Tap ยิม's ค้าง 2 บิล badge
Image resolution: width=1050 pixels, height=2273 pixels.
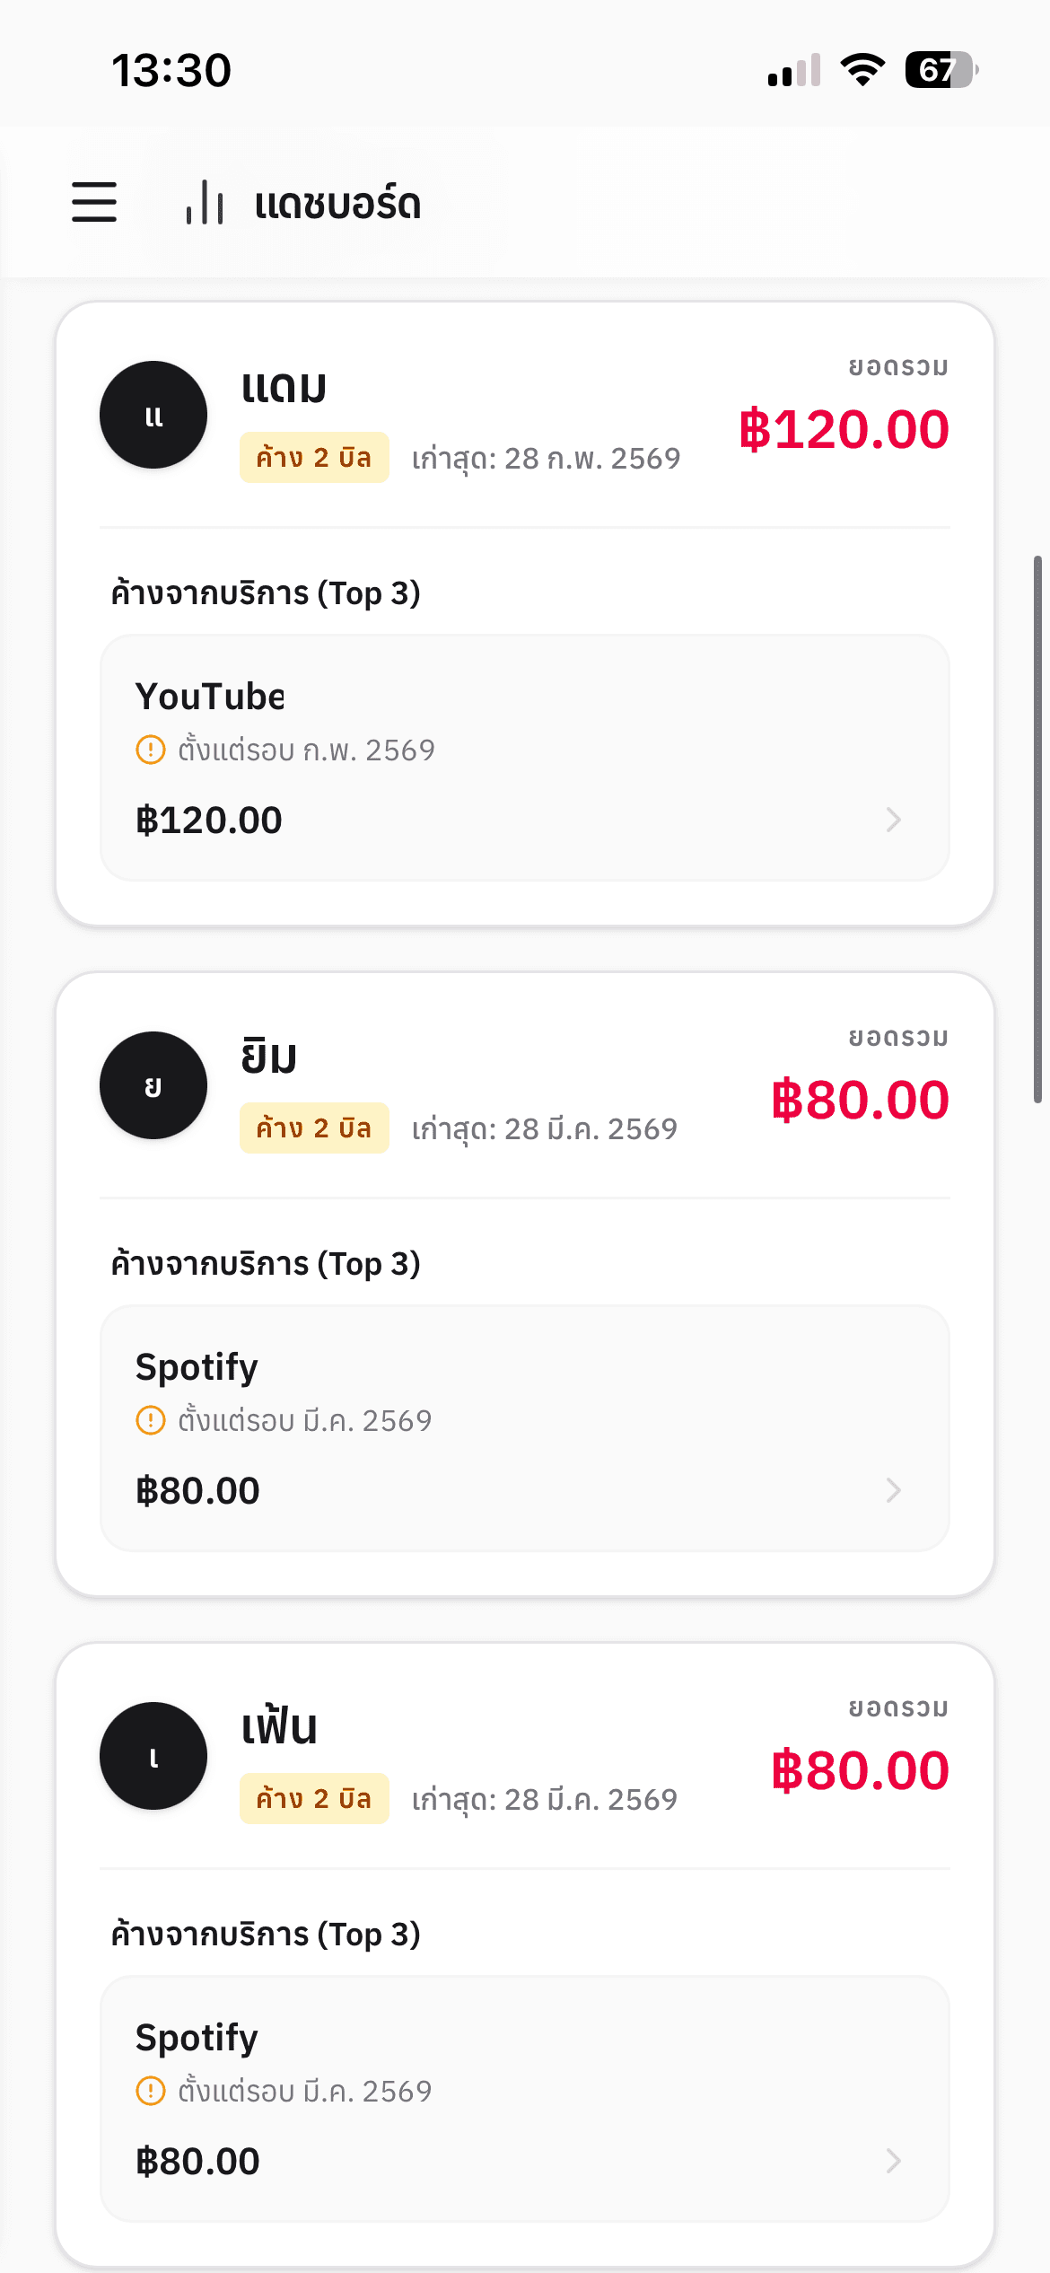(314, 1128)
